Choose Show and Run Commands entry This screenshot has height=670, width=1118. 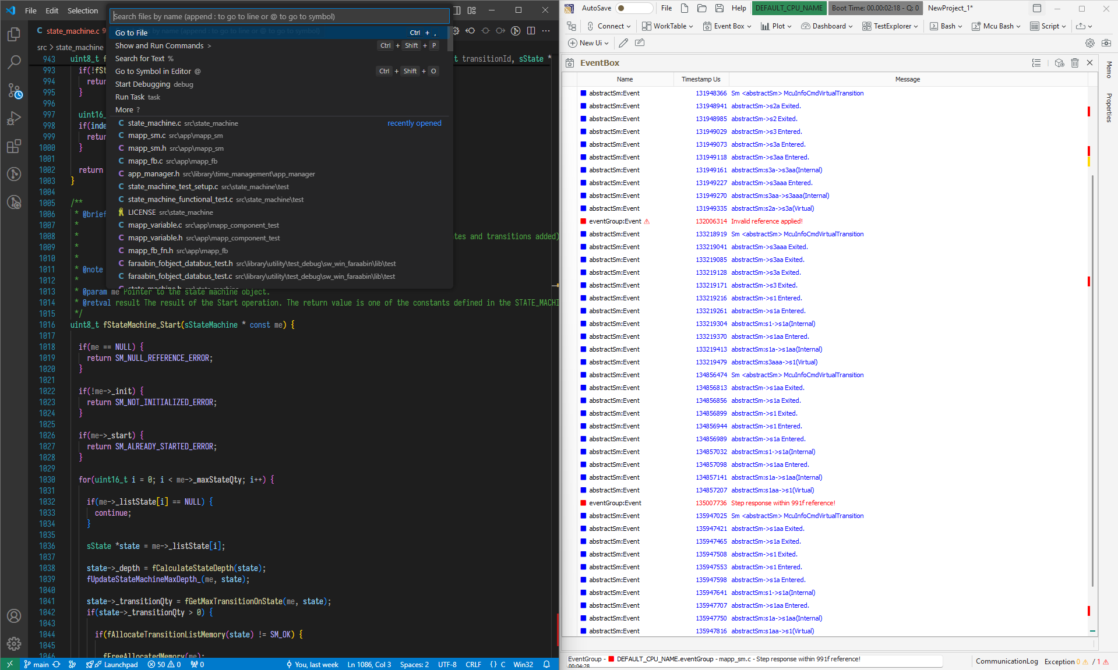278,45
